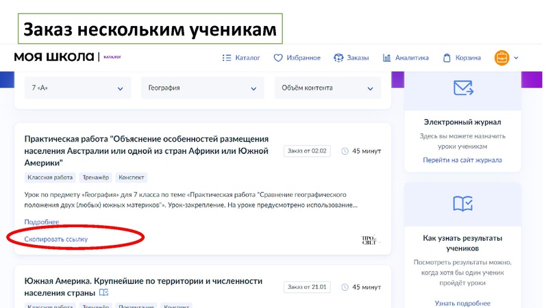
Task: Click "Посмотреть результаты можно" description text
Action: pyautogui.click(x=462, y=272)
